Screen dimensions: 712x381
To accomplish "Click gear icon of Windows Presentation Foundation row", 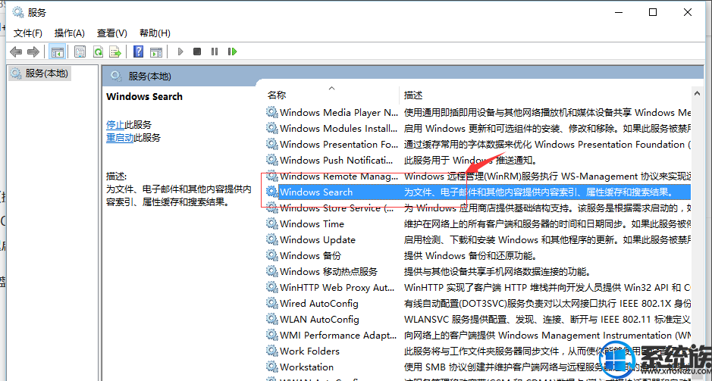I will click(x=272, y=144).
